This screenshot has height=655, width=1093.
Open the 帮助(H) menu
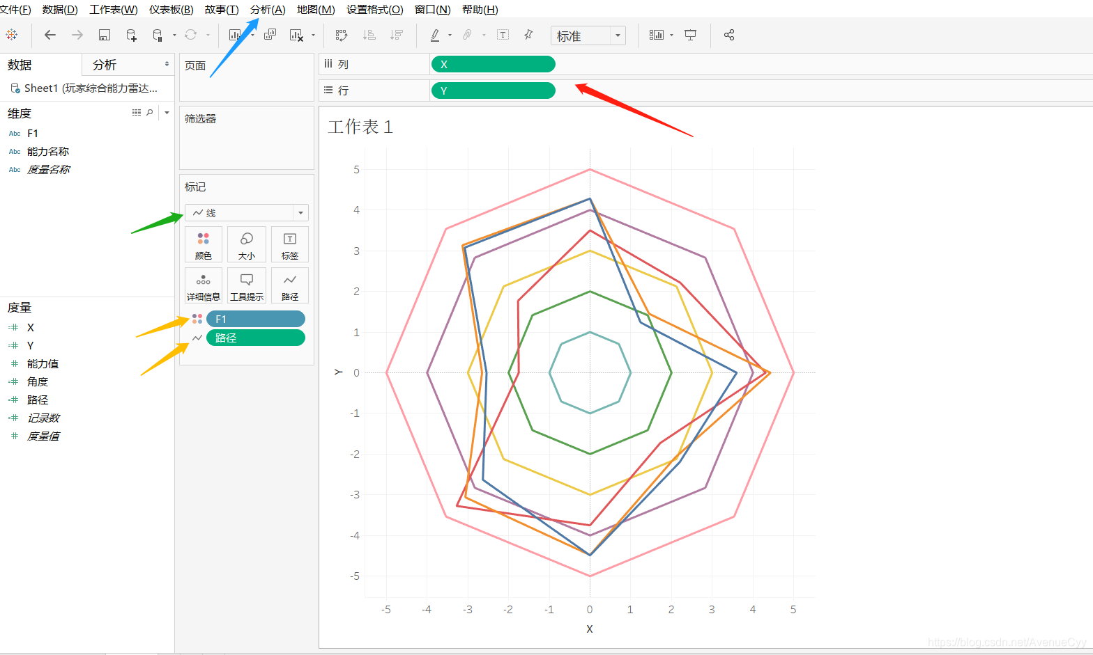point(480,10)
